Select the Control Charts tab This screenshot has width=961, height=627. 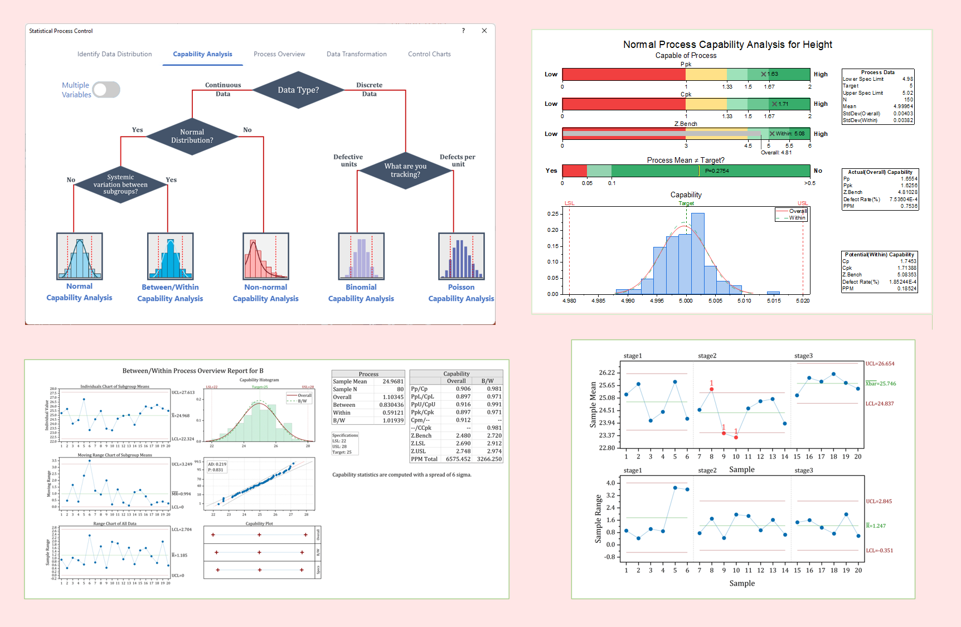tap(429, 54)
